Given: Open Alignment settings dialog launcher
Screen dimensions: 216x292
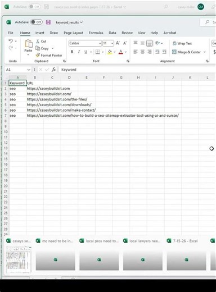Looking at the screenshot, I should tap(207, 61).
